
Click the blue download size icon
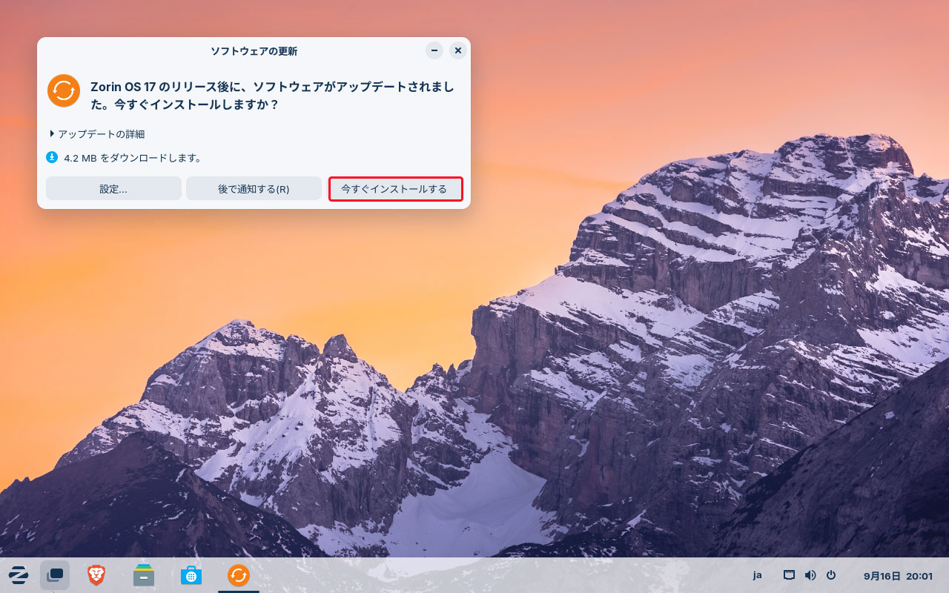point(52,157)
